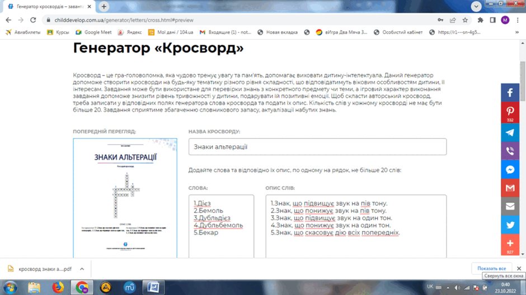This screenshot has height=295, width=526.
Task: Open the volume control tray icon
Action: click(457, 288)
